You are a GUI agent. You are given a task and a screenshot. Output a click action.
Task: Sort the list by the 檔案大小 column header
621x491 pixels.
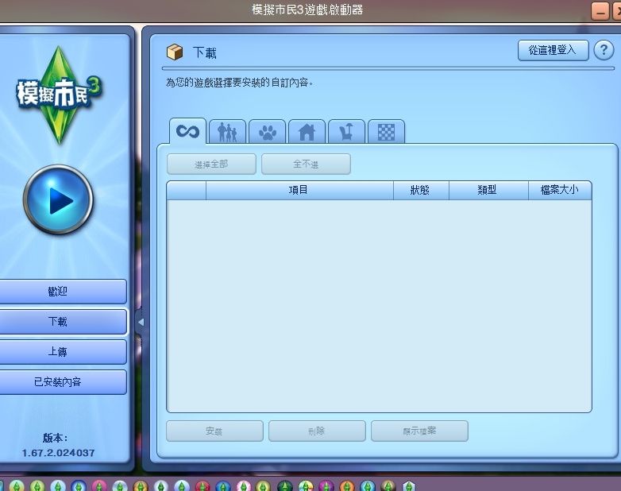click(560, 190)
